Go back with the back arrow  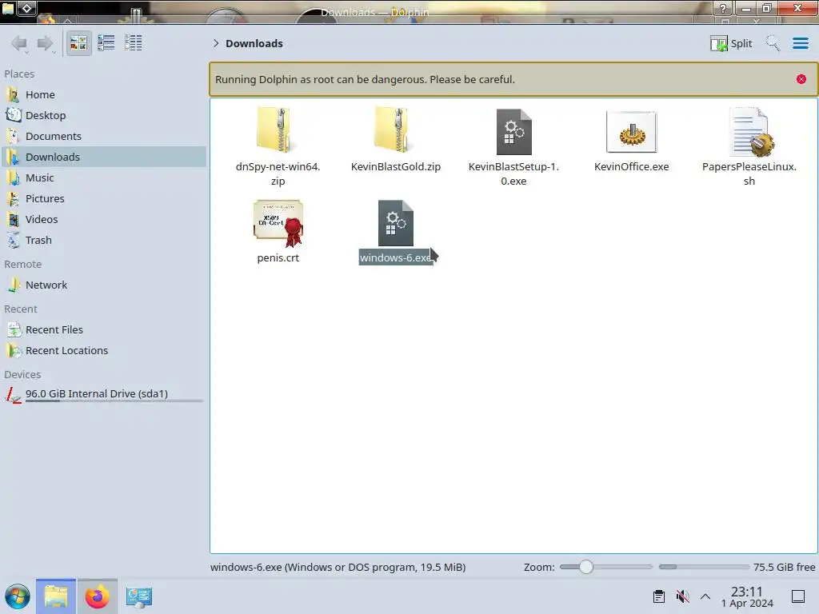tap(20, 43)
